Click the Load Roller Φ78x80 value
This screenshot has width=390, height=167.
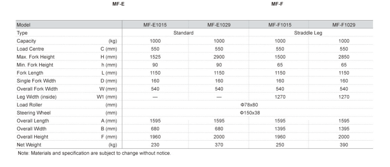(249, 105)
